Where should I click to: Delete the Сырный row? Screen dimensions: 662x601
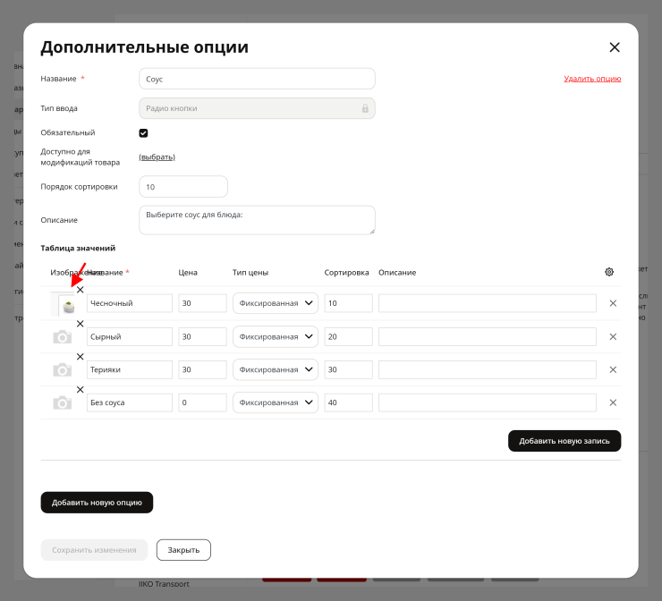coord(613,337)
